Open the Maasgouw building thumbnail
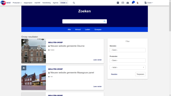Image resolution: width=171 pixels, height=96 pixels. (34, 78)
